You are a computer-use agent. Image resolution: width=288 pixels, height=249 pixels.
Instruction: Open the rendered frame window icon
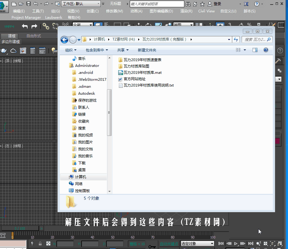pyautogui.click(x=23, y=51)
